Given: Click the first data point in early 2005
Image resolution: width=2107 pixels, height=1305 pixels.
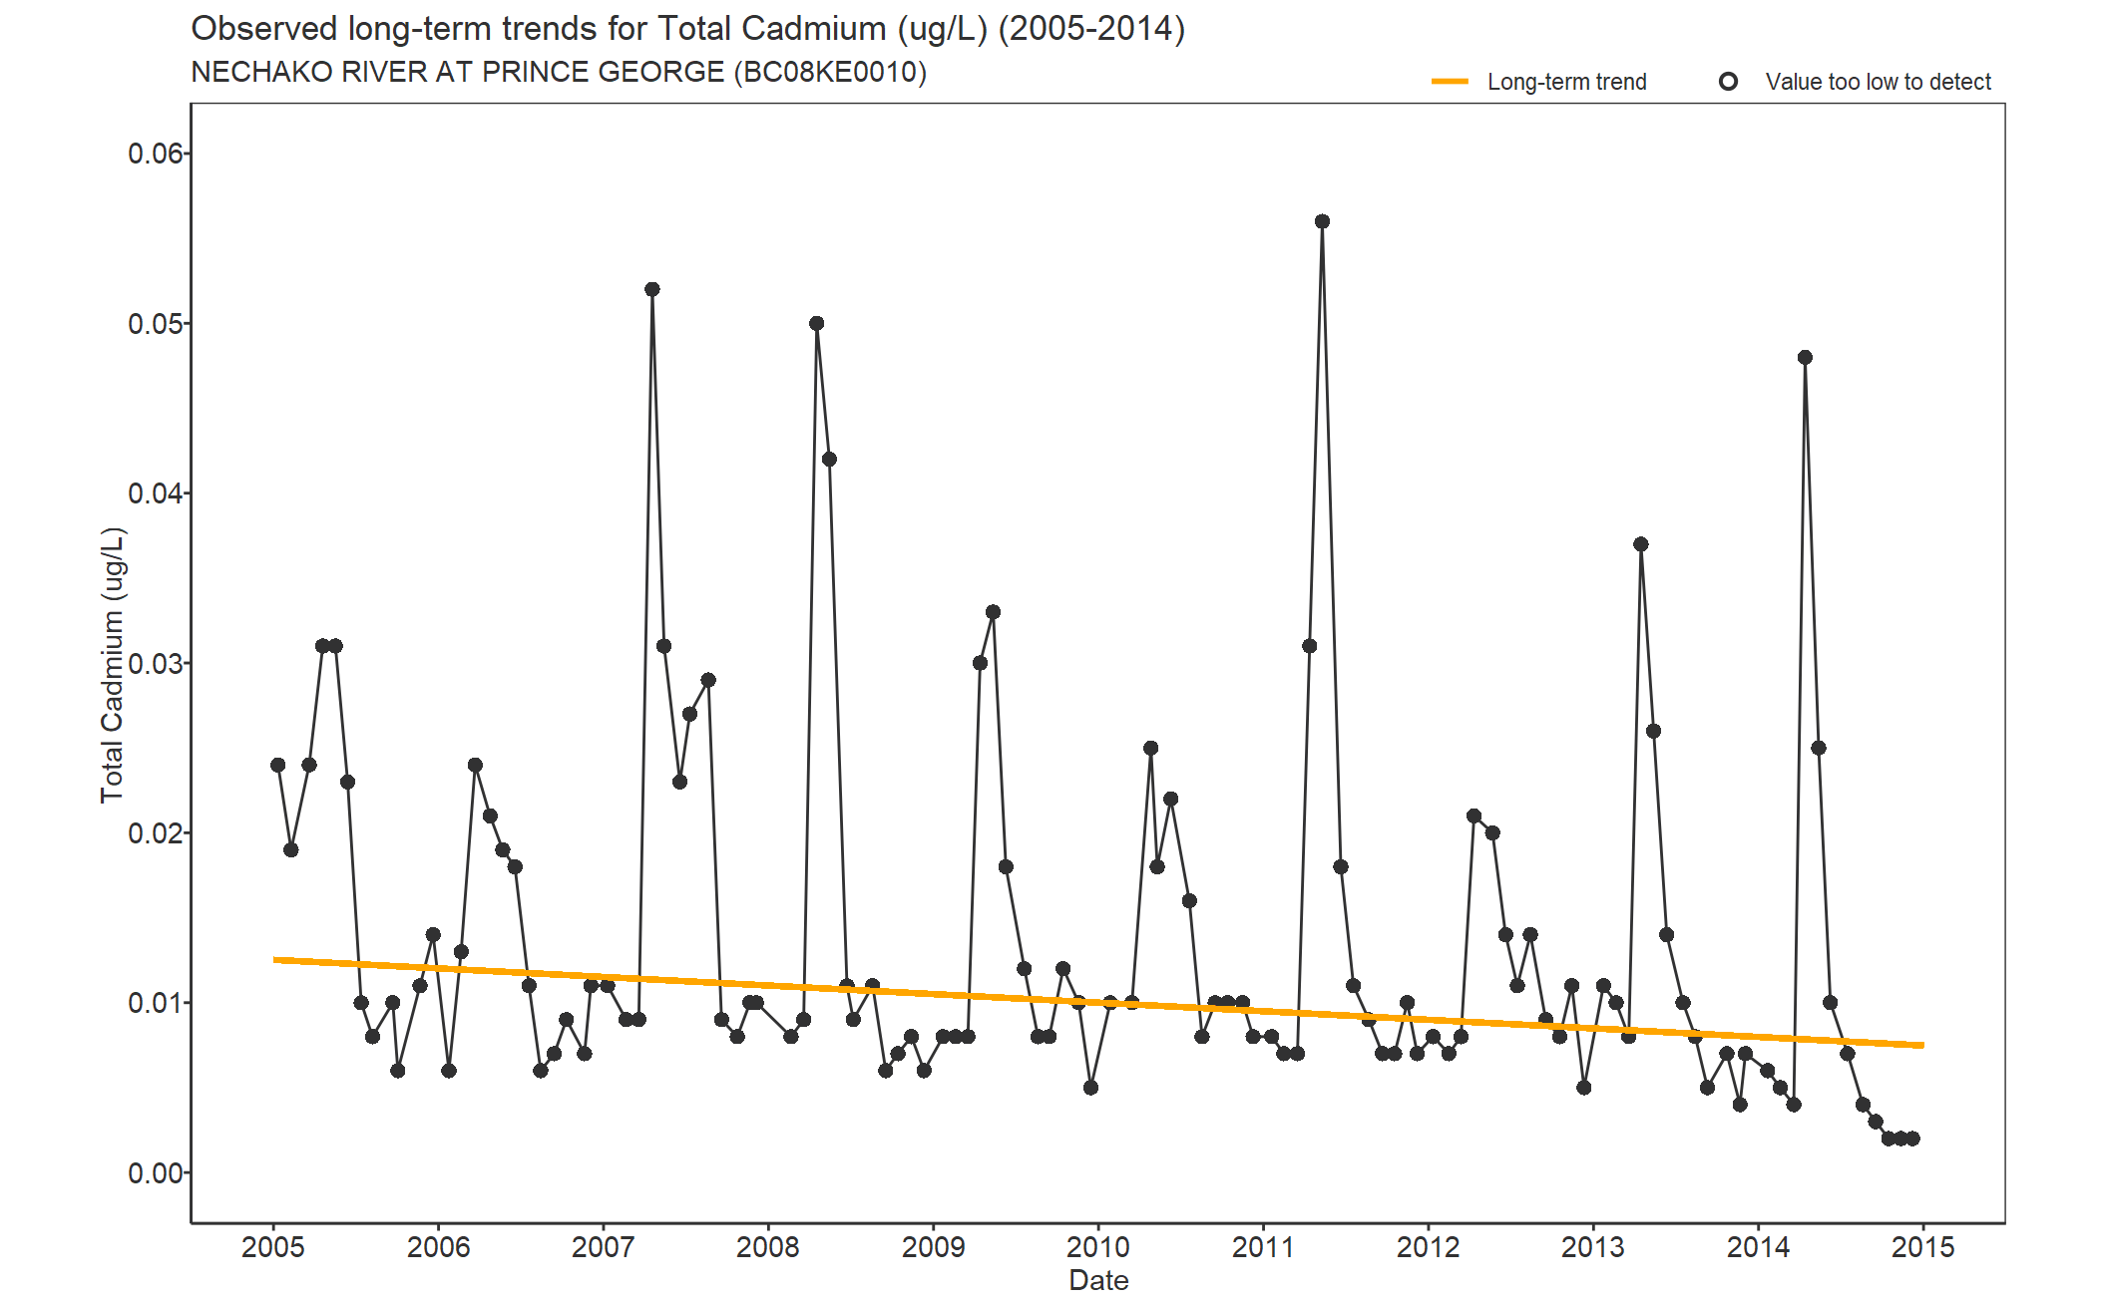Looking at the screenshot, I should point(278,765).
